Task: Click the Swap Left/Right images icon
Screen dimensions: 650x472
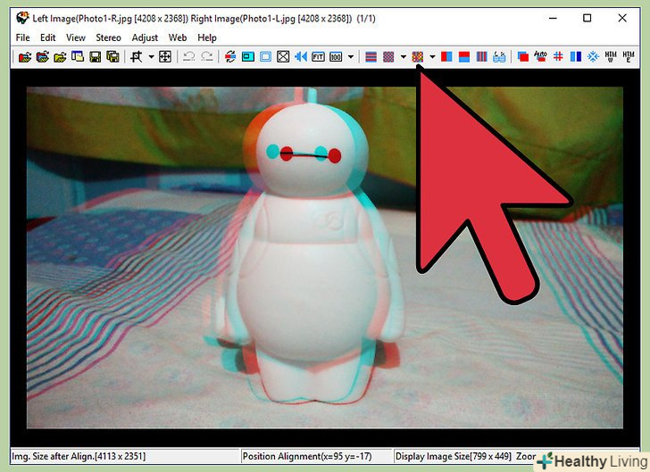Action: coord(229,56)
